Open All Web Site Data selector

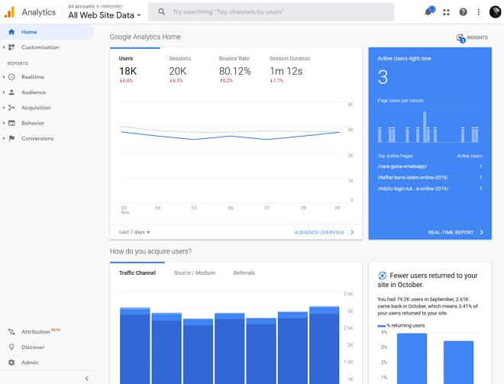[x=105, y=15]
